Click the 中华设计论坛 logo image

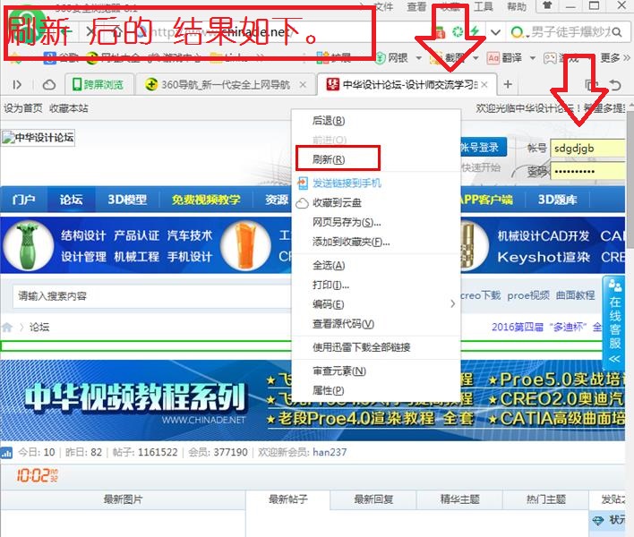click(38, 138)
